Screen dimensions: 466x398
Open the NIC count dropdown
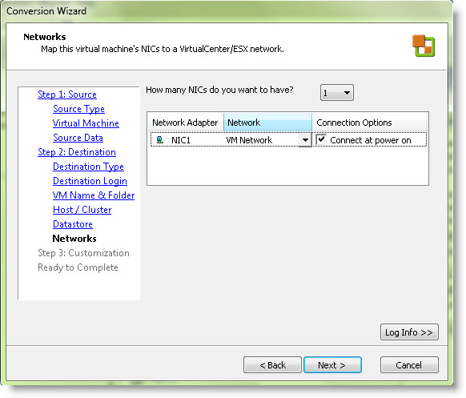coord(337,93)
